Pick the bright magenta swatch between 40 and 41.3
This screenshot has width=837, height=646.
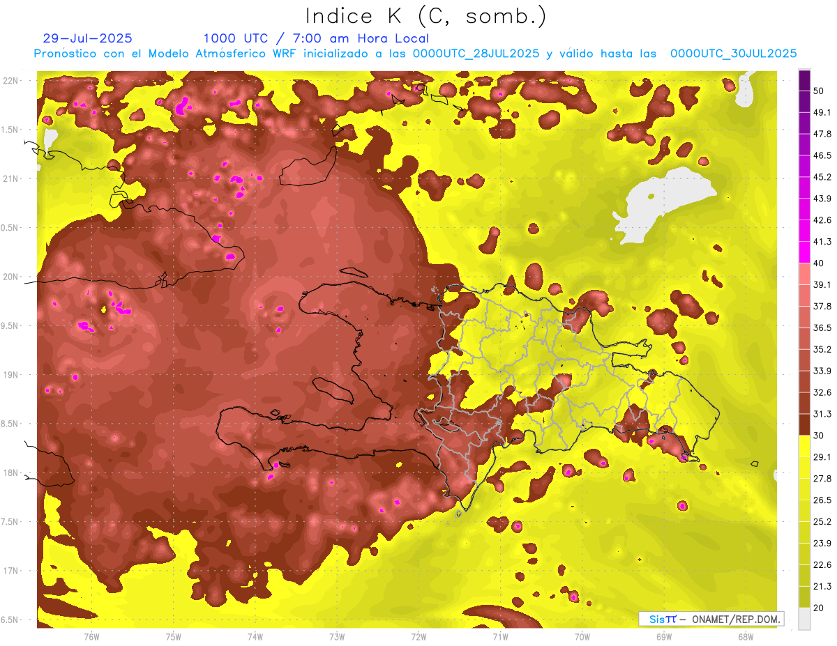click(804, 252)
